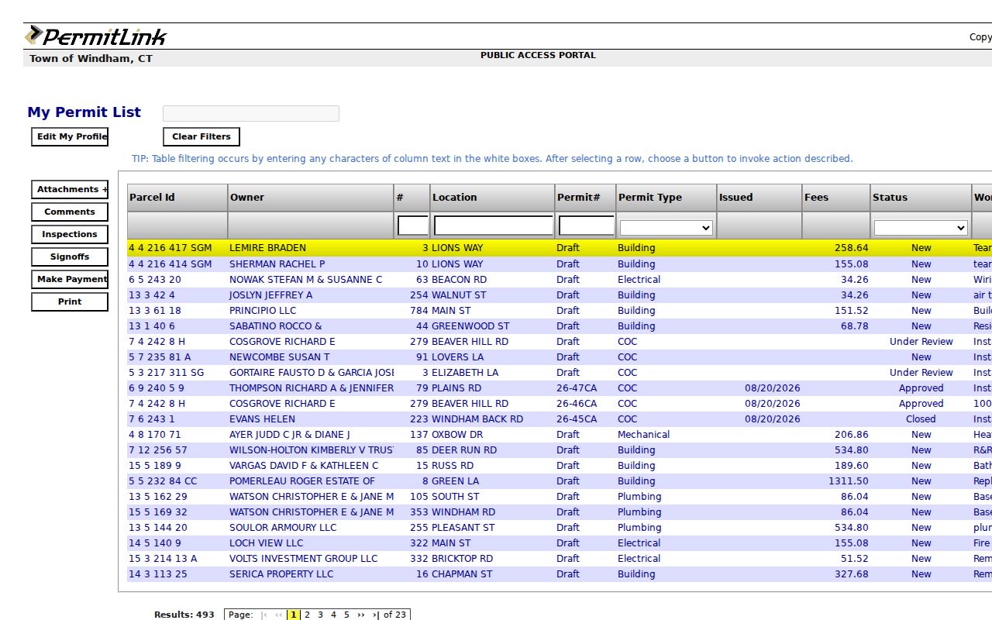This screenshot has height=620, width=992.
Task: Click the PermitLink logo
Action: (96, 36)
